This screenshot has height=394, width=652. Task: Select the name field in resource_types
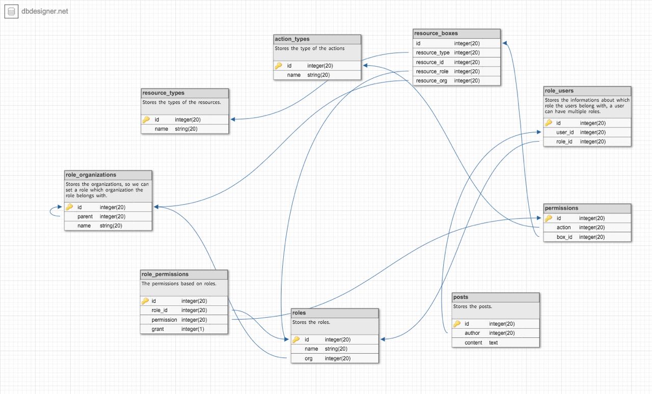coord(185,129)
